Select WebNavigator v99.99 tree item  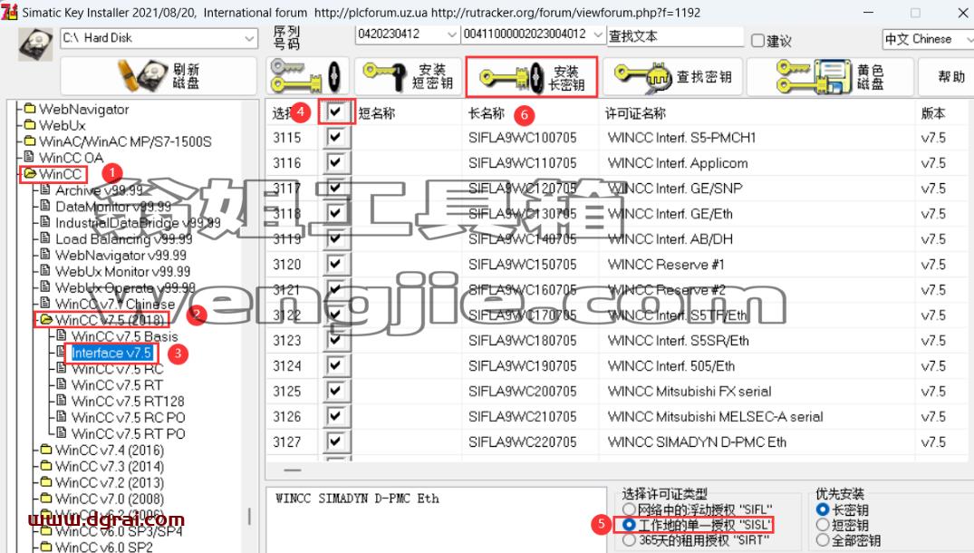121,255
